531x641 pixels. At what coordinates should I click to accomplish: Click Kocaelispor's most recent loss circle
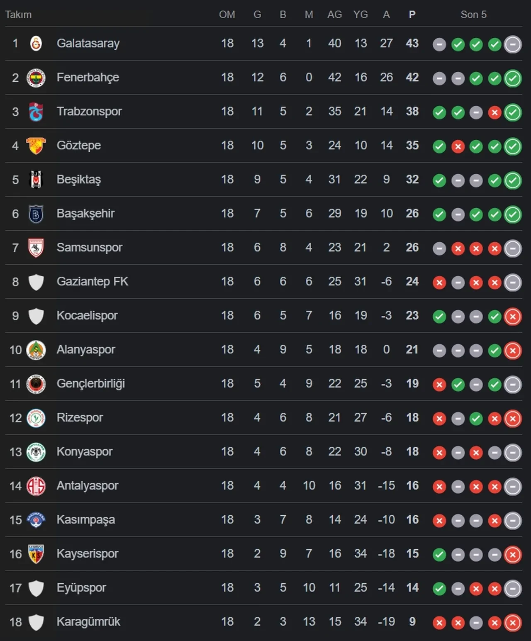coord(513,316)
